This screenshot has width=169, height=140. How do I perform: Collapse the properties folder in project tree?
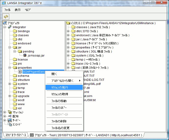[10, 68]
